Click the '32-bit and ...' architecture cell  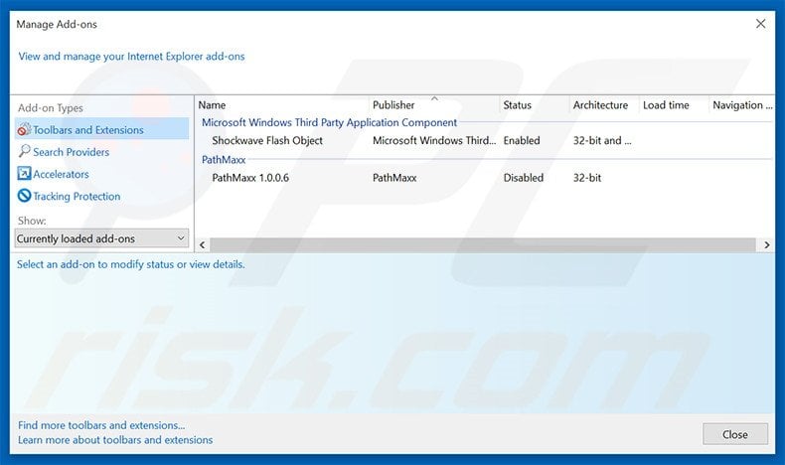(x=602, y=141)
